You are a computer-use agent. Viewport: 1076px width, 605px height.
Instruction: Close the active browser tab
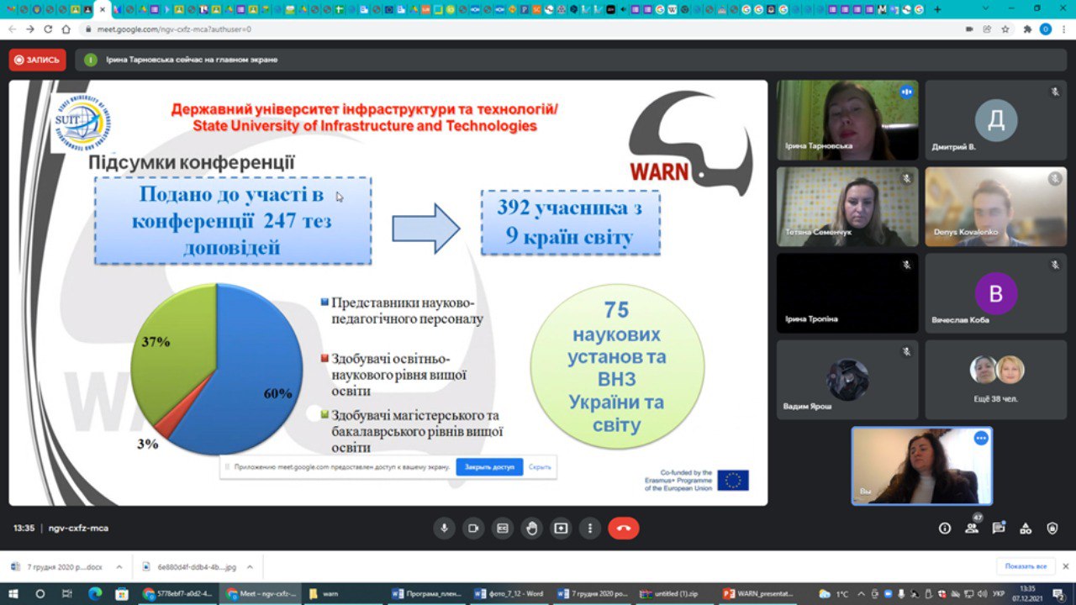pyautogui.click(x=103, y=10)
